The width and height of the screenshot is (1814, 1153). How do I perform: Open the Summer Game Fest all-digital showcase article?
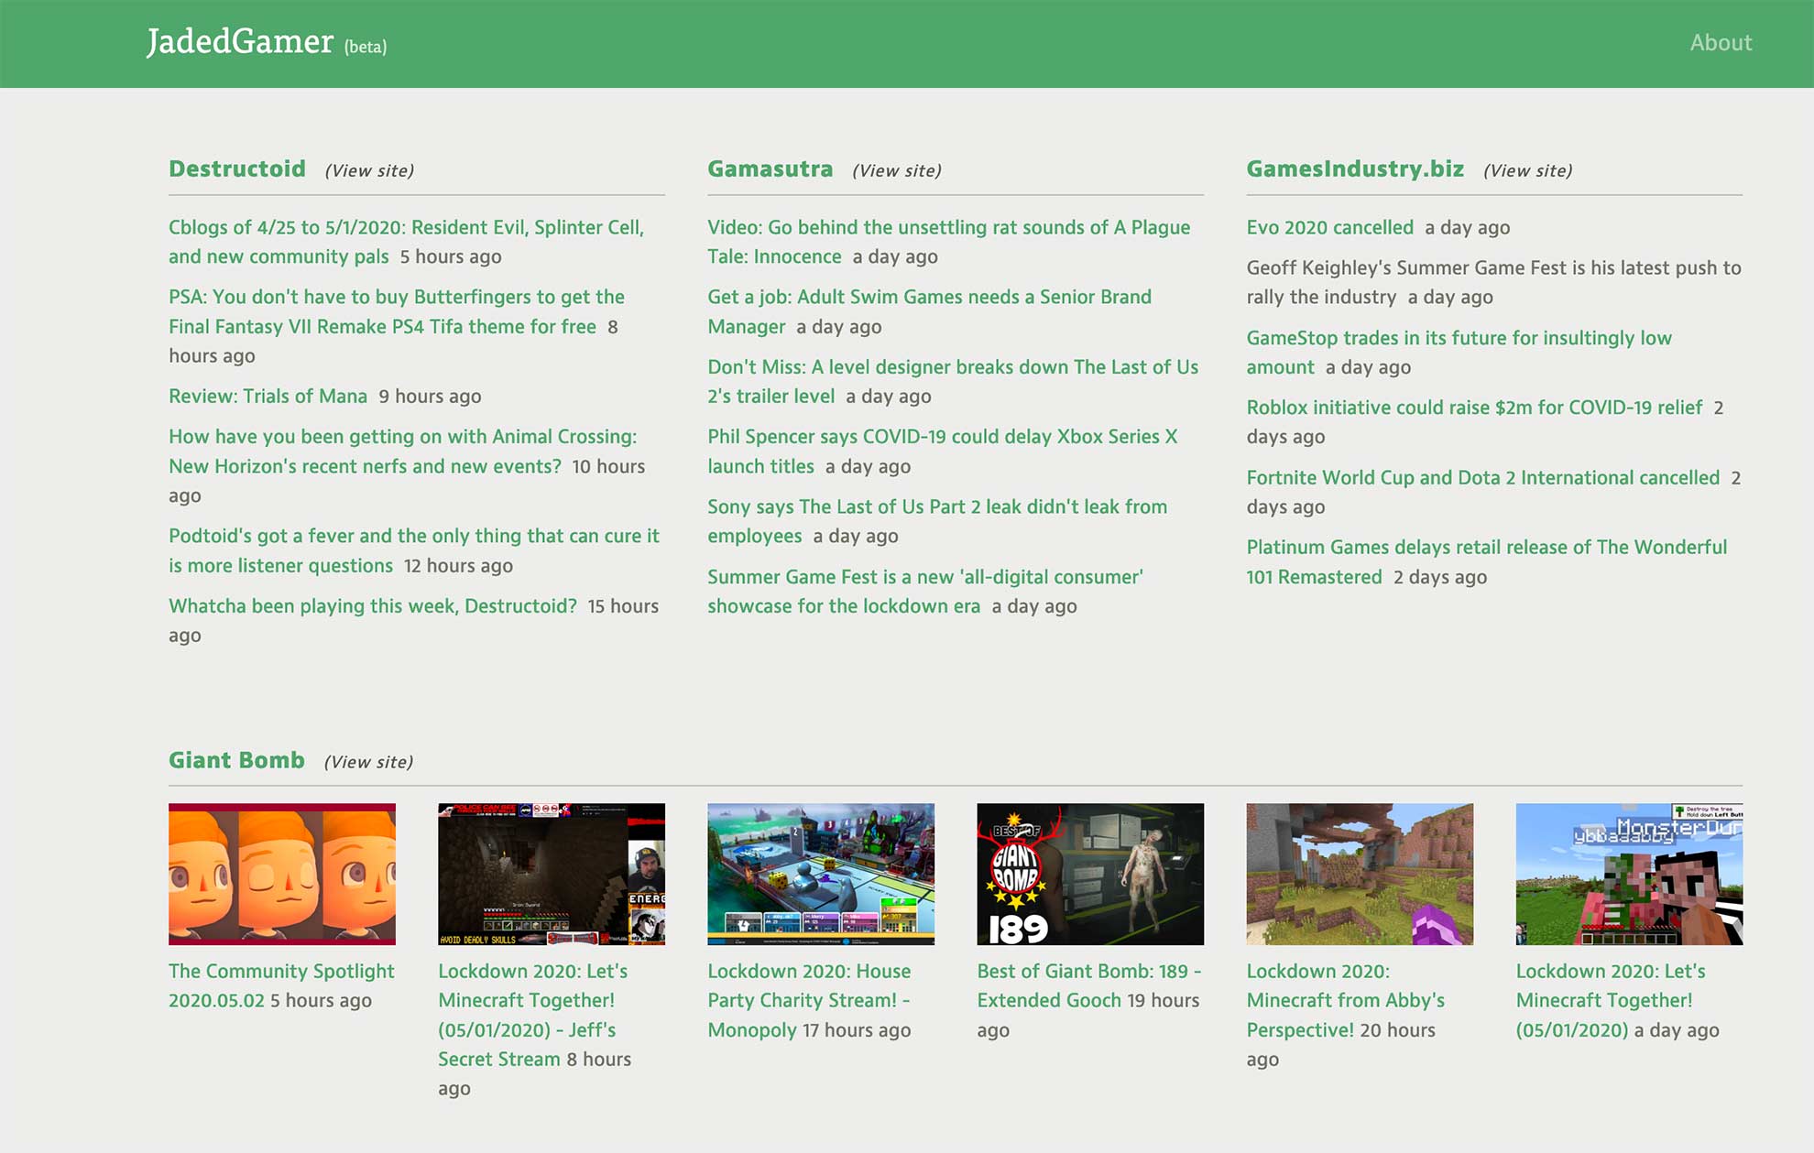coord(925,591)
